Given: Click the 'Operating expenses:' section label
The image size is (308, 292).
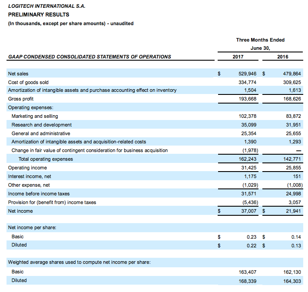Looking at the screenshot, I should pyautogui.click(x=31, y=107).
